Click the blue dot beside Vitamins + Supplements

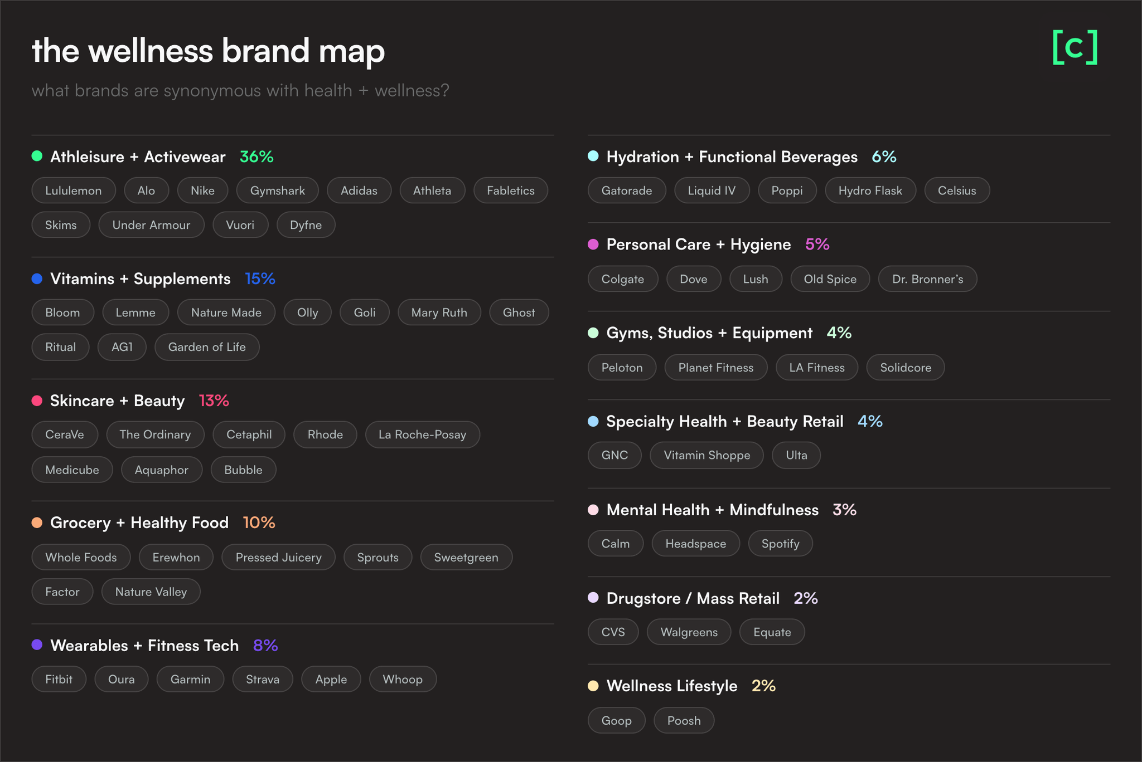tap(37, 279)
